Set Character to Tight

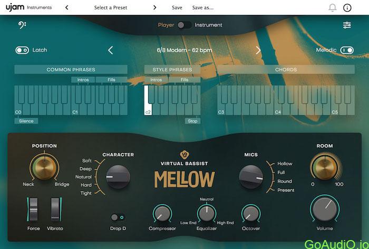tap(86, 193)
